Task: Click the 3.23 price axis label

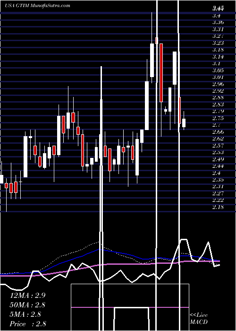Action: coord(218,43)
